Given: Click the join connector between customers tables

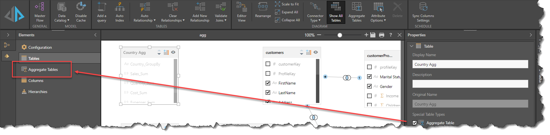Looking at the screenshot, I should (x=347, y=77).
